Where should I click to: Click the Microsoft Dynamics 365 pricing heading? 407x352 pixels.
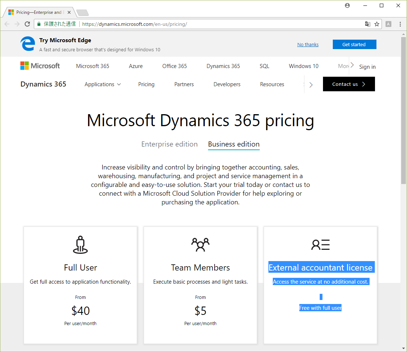click(200, 121)
